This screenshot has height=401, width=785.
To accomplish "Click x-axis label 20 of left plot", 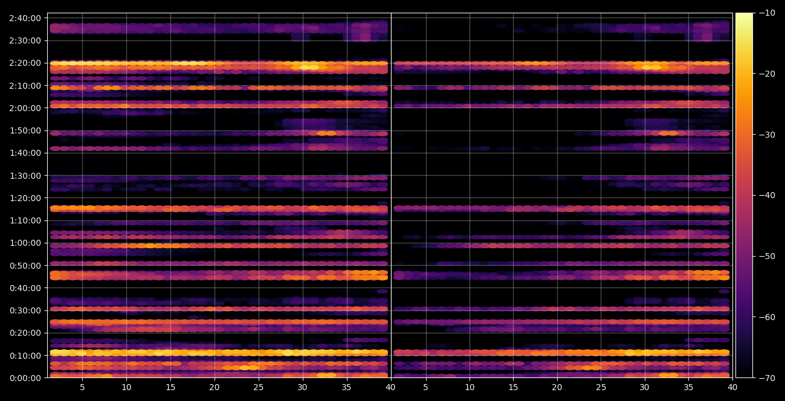I will click(x=215, y=388).
